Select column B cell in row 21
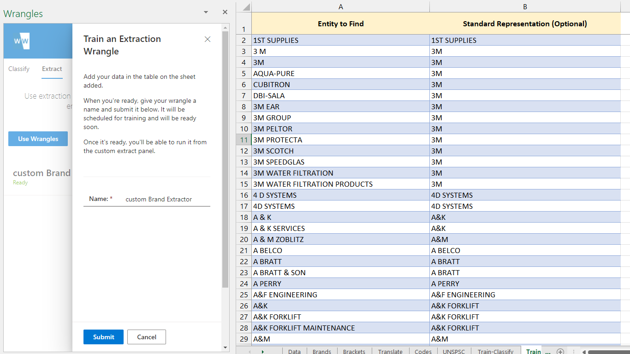 coord(525,250)
